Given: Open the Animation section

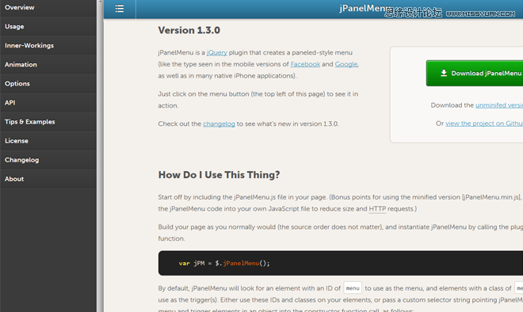Looking at the screenshot, I should coord(48,64).
